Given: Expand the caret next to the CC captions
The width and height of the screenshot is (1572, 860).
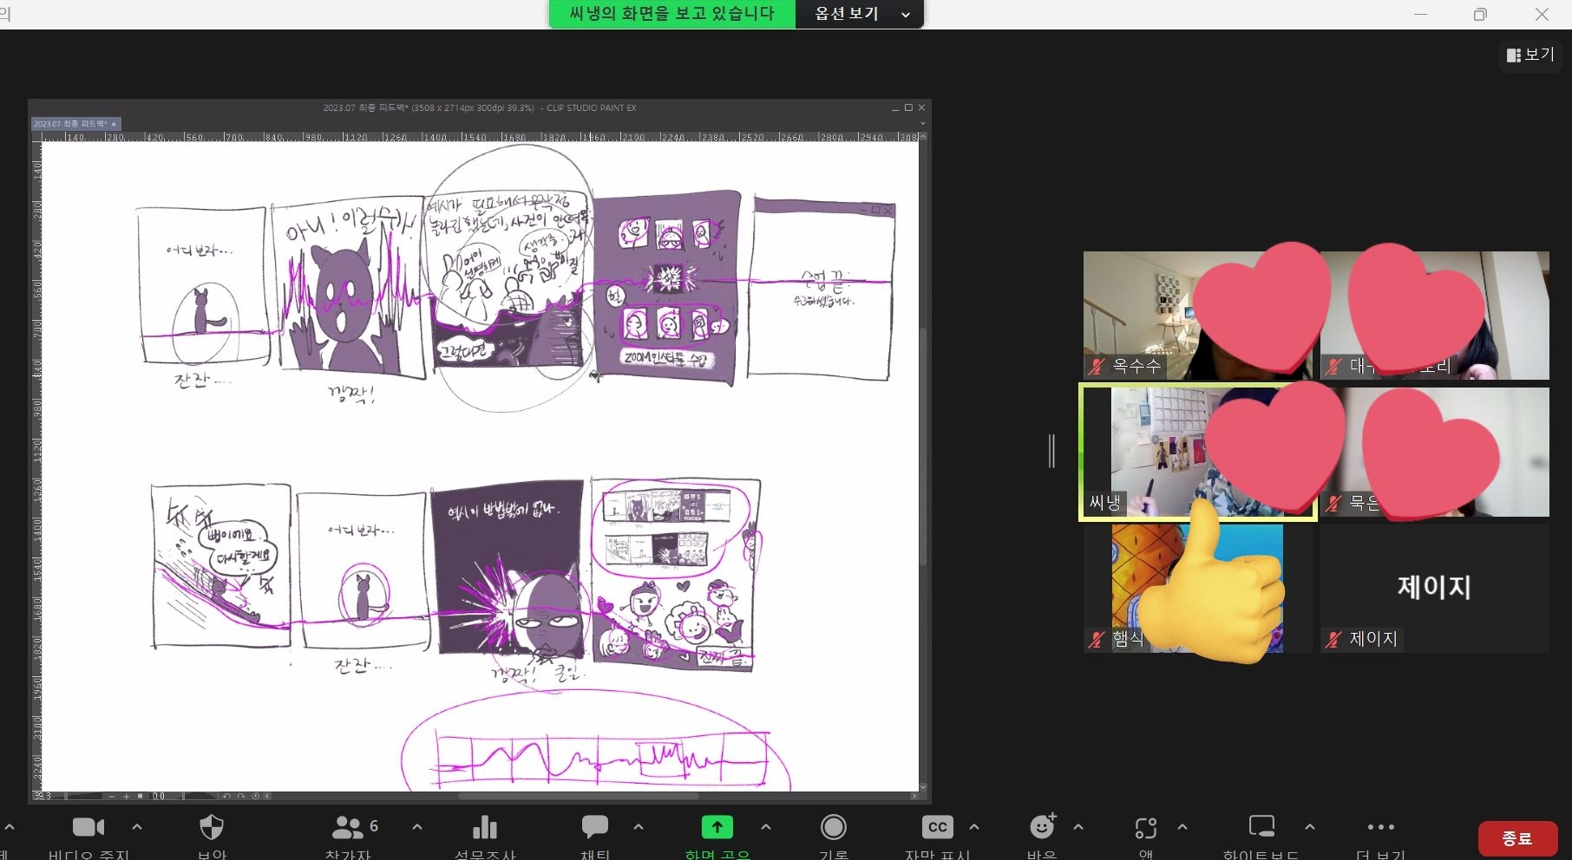Looking at the screenshot, I should pyautogui.click(x=974, y=827).
